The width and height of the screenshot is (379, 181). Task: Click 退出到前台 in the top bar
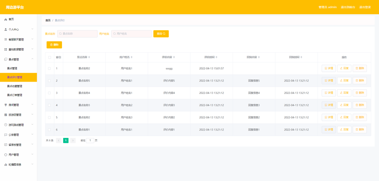click(348, 7)
